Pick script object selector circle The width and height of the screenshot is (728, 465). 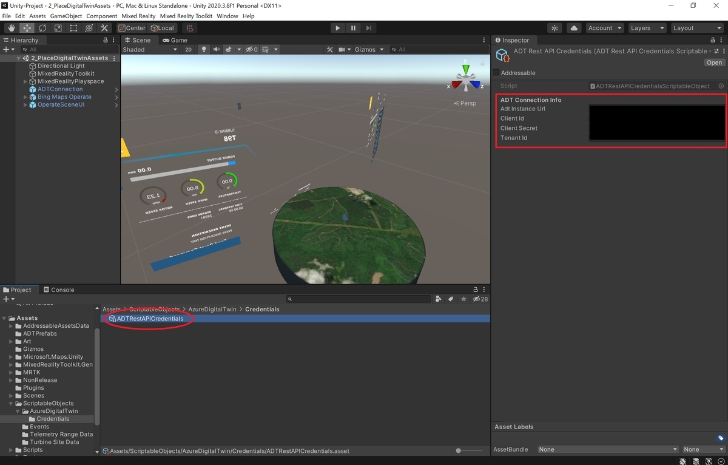click(721, 86)
